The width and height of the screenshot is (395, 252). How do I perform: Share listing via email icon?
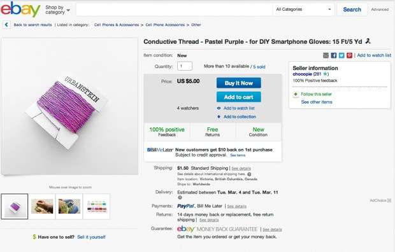[326, 55]
